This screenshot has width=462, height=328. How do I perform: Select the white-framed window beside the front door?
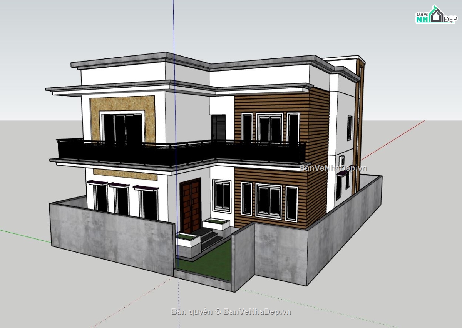(221, 196)
